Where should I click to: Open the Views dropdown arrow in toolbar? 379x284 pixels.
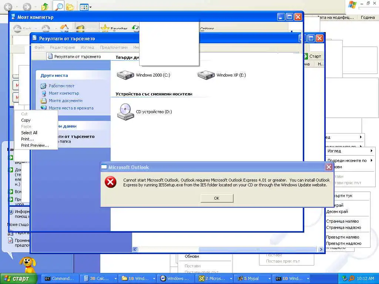click(x=90, y=7)
